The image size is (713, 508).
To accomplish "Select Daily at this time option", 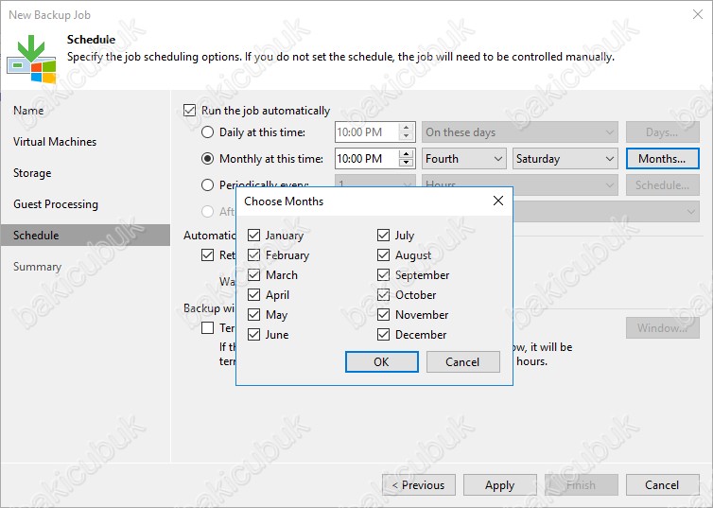I will (208, 132).
